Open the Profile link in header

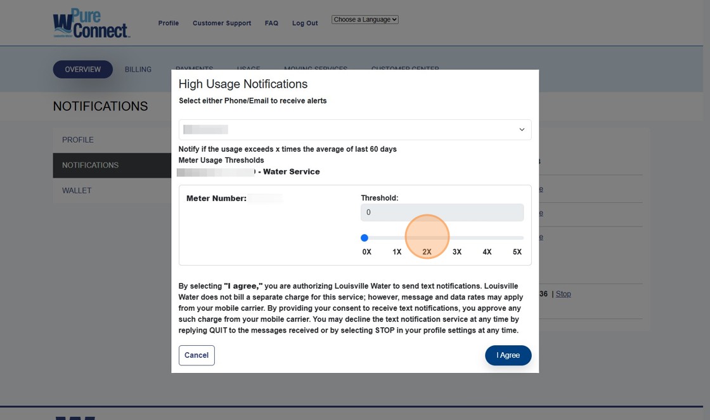tap(169, 23)
